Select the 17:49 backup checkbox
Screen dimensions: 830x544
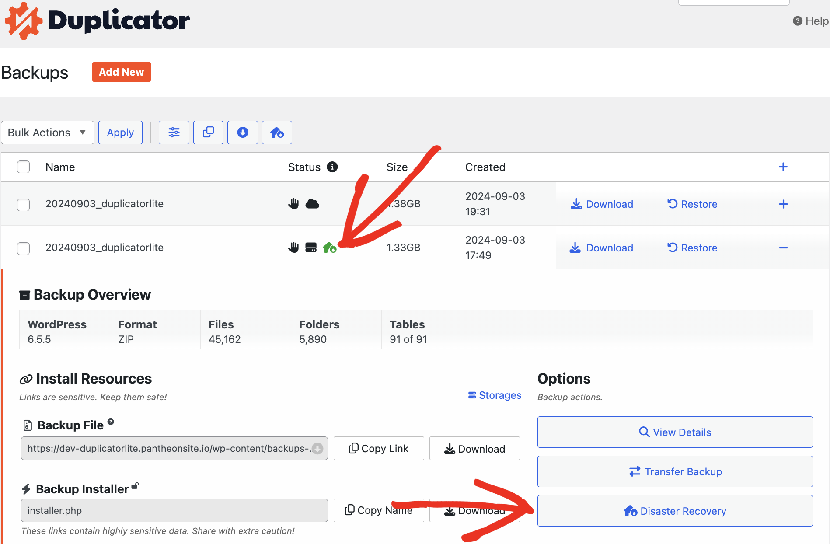point(23,248)
